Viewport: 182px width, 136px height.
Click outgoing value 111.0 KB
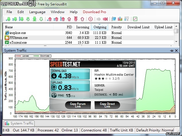coord(100,33)
